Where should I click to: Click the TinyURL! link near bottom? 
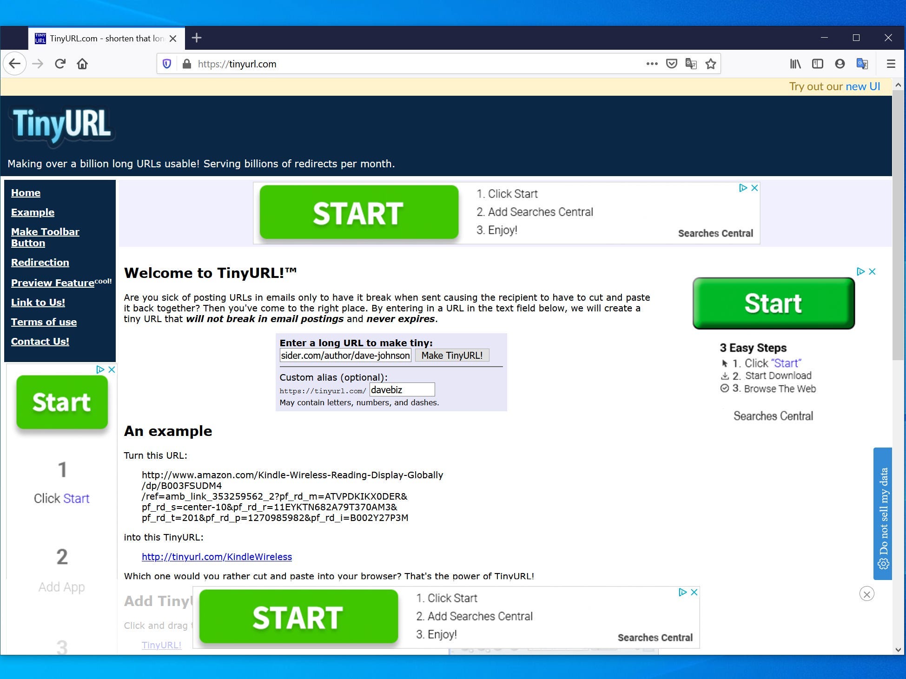pos(161,645)
